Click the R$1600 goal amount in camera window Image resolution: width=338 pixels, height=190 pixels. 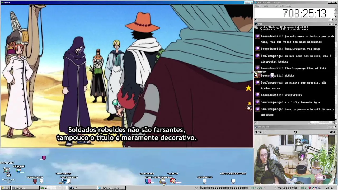coord(332,132)
